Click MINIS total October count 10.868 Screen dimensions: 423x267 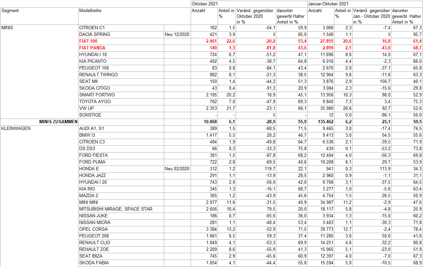click(209, 122)
